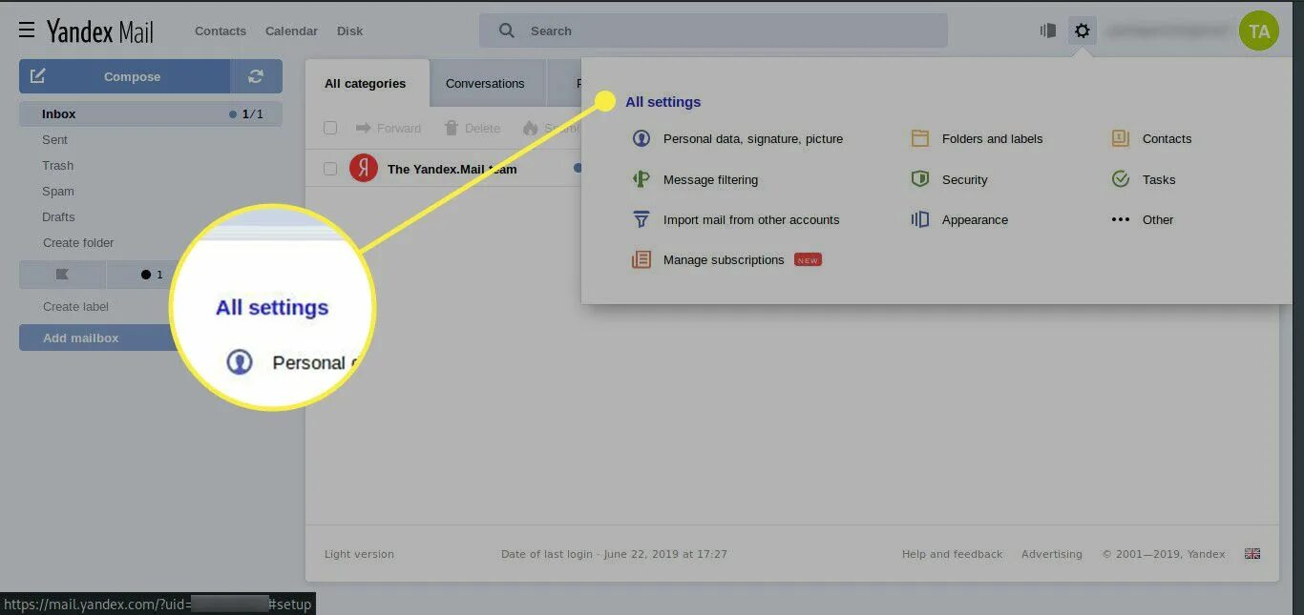This screenshot has width=1304, height=615.
Task: Open Import mail from other accounts
Action: click(751, 219)
